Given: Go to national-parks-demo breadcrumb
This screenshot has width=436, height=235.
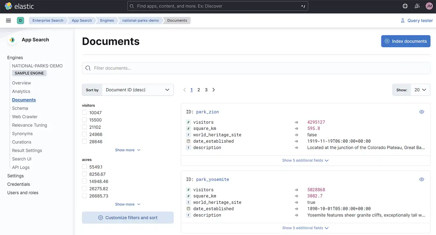Looking at the screenshot, I should [141, 20].
